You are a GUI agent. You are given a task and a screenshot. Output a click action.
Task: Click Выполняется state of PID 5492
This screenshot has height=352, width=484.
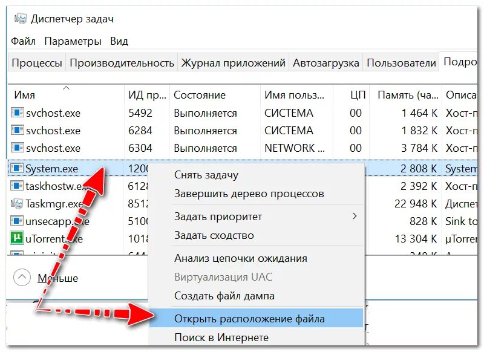pyautogui.click(x=205, y=113)
